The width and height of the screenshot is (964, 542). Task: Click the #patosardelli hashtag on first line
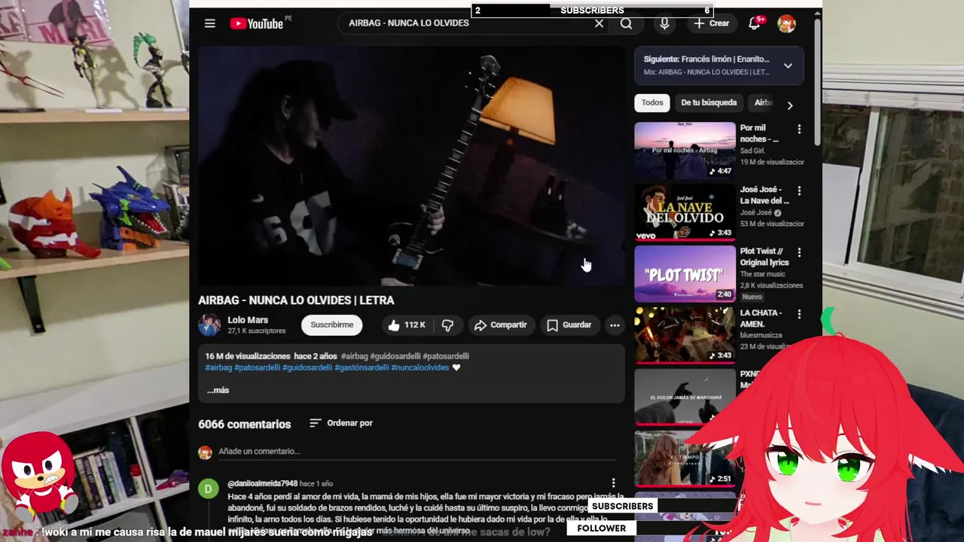(446, 356)
